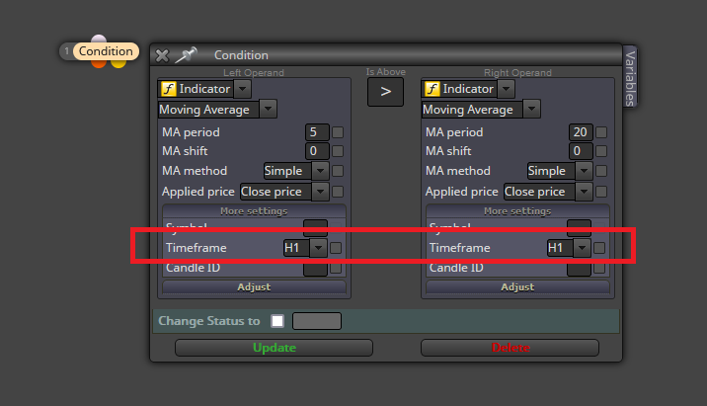Open Left Operand MA method Simple dropdown

pos(320,171)
